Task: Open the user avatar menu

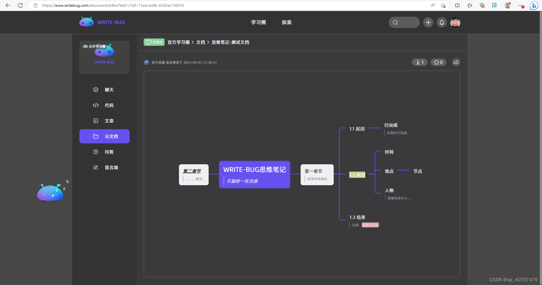Action: [x=455, y=22]
